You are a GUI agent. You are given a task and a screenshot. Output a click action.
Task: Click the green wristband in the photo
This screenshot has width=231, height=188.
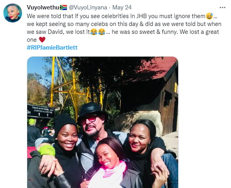(47, 150)
